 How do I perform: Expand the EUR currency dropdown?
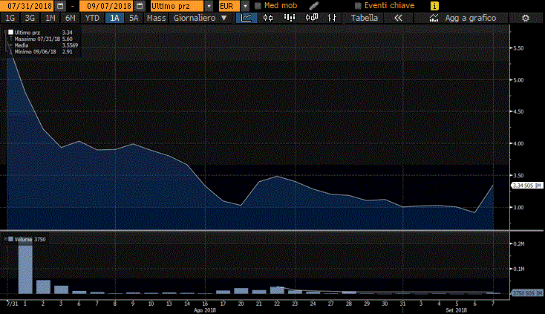click(245, 5)
